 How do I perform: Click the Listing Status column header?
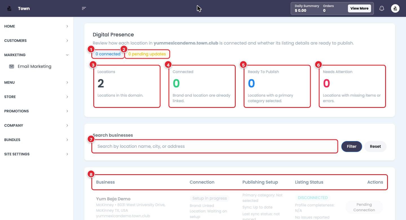tap(309, 182)
